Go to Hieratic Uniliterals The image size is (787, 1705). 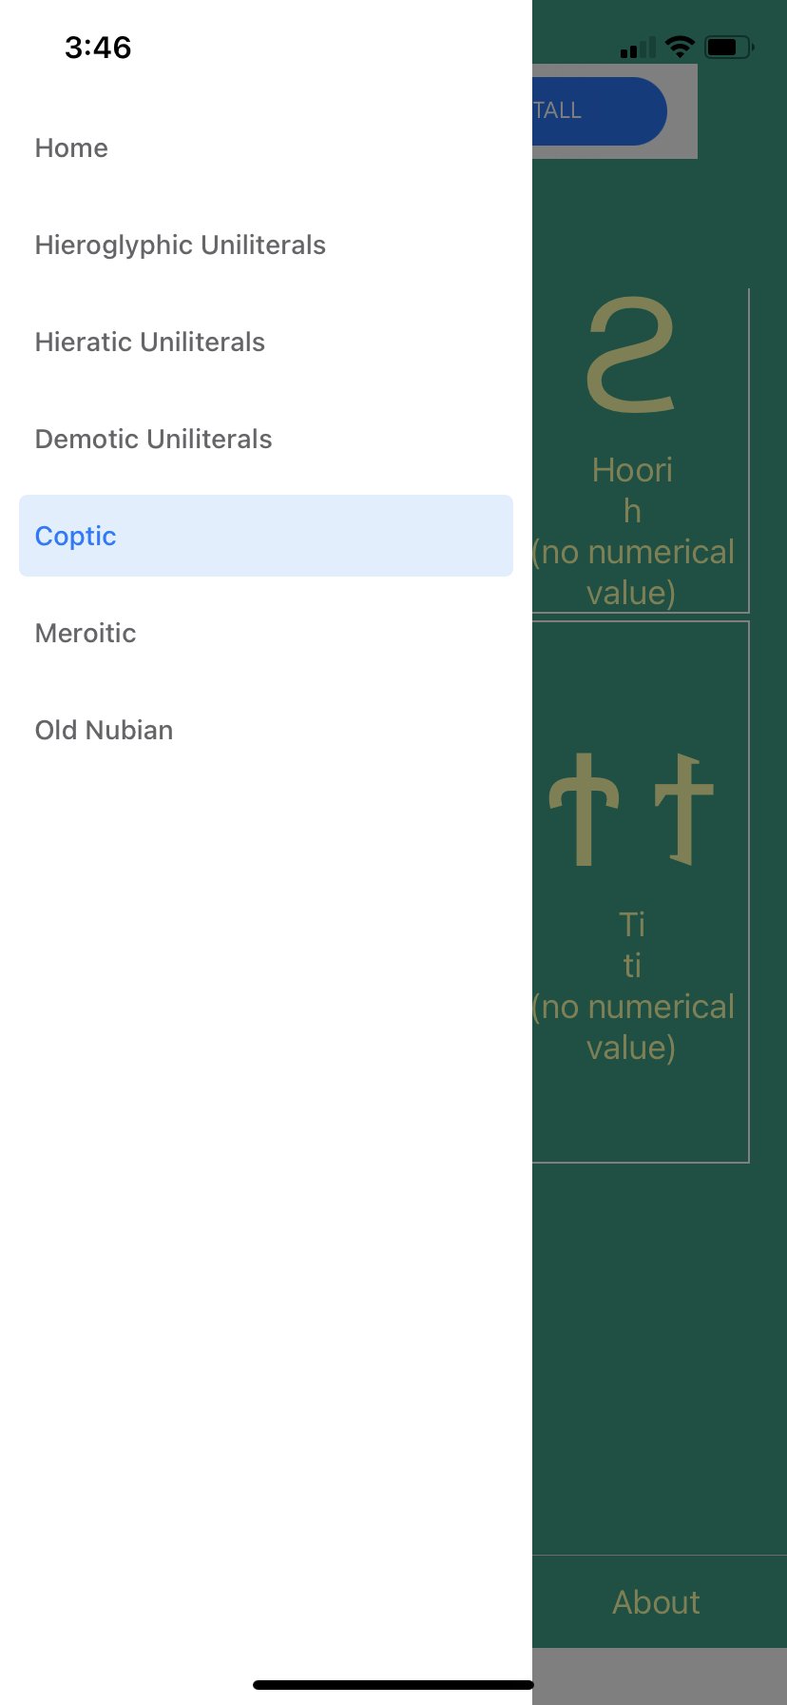[150, 343]
